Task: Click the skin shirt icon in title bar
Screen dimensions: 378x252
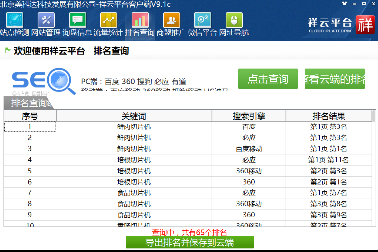Action: 345,3
